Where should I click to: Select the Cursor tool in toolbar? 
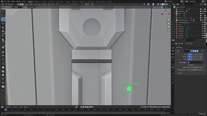click(3, 15)
